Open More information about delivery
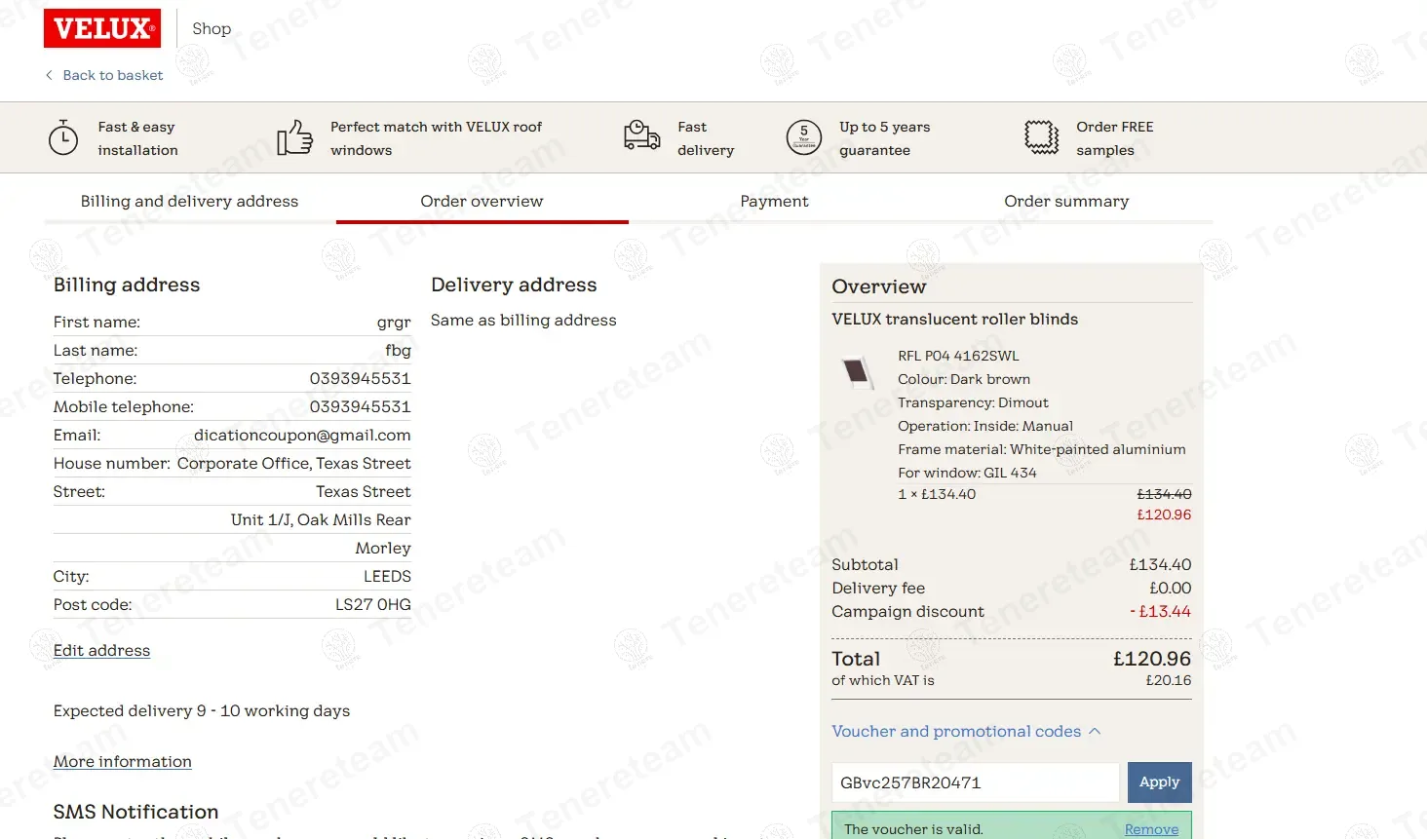This screenshot has height=839, width=1427. 122,761
